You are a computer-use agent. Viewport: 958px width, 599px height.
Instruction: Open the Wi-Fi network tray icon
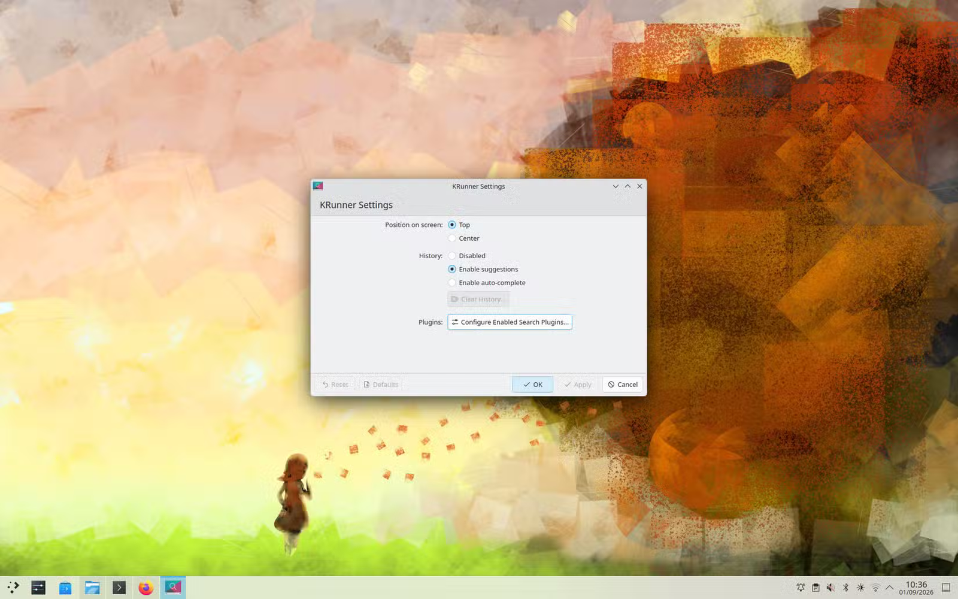coord(875,588)
